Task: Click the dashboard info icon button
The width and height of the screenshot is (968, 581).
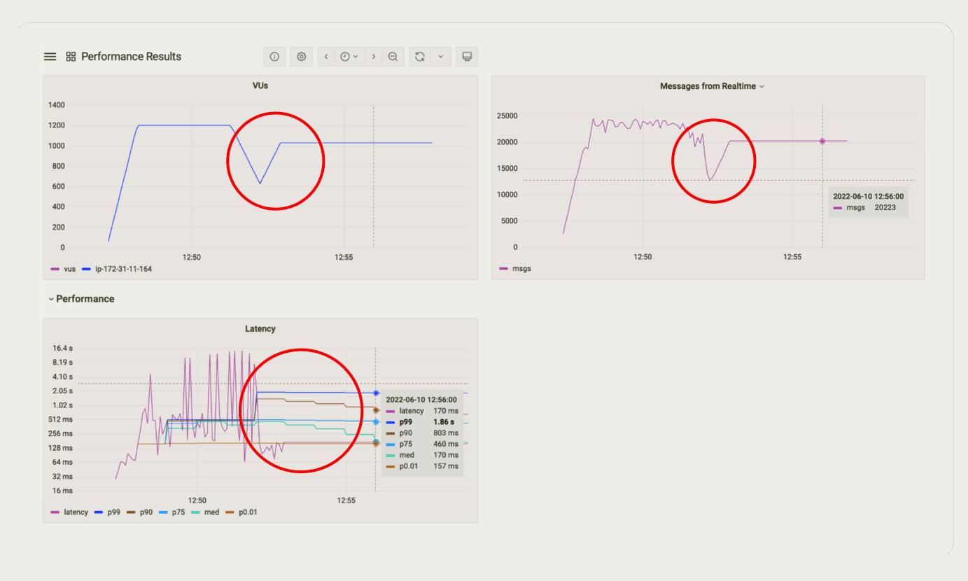Action: tap(274, 57)
